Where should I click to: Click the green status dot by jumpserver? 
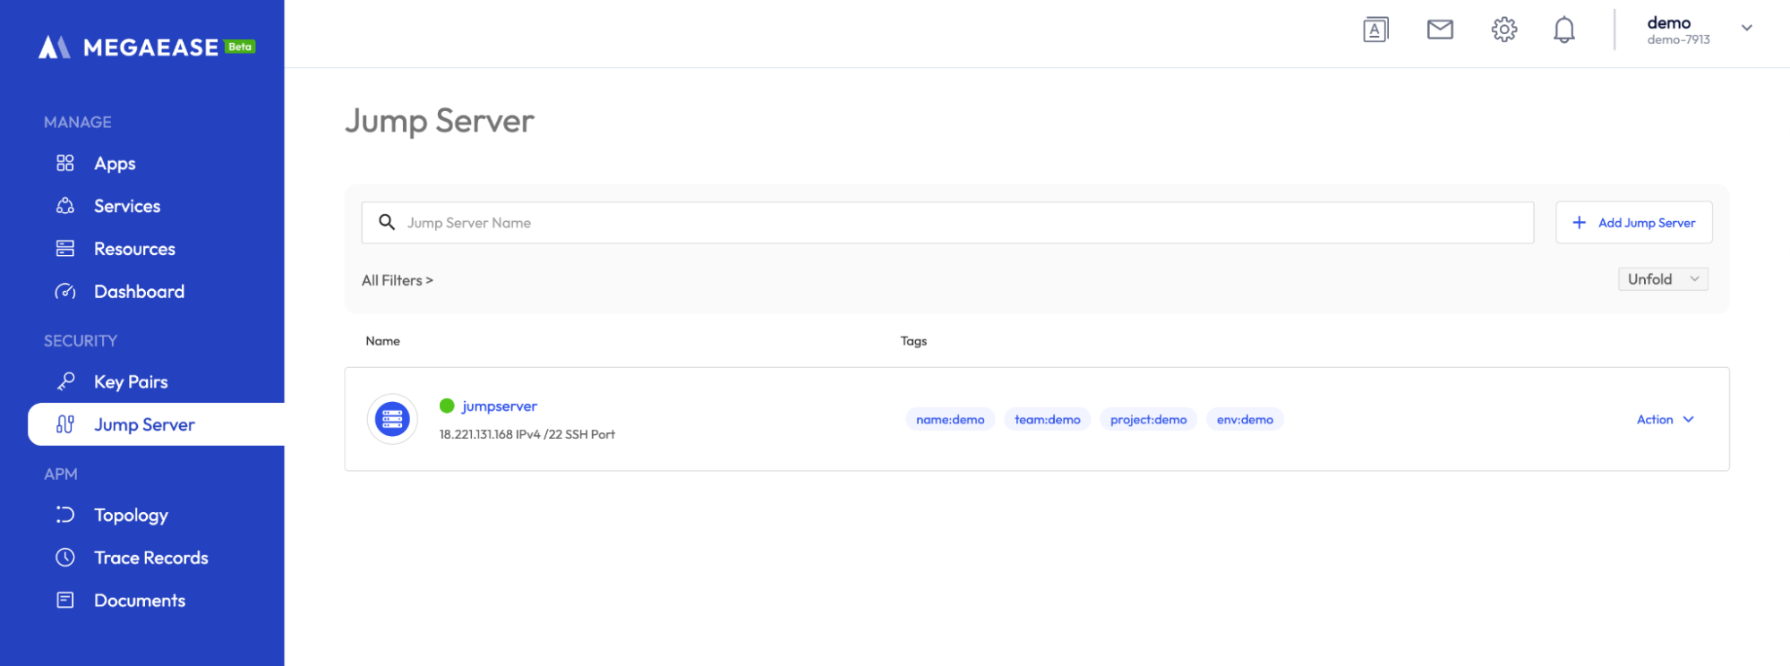pyautogui.click(x=447, y=406)
